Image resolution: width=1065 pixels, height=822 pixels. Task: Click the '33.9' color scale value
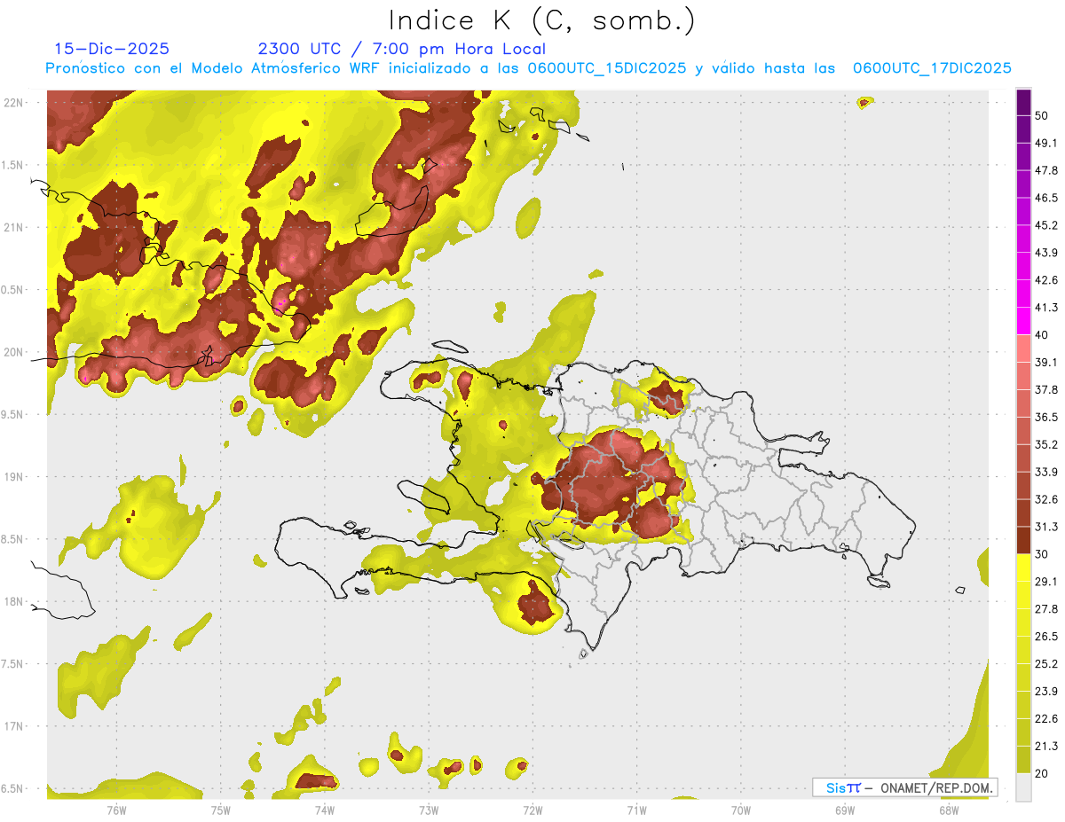pos(1047,472)
